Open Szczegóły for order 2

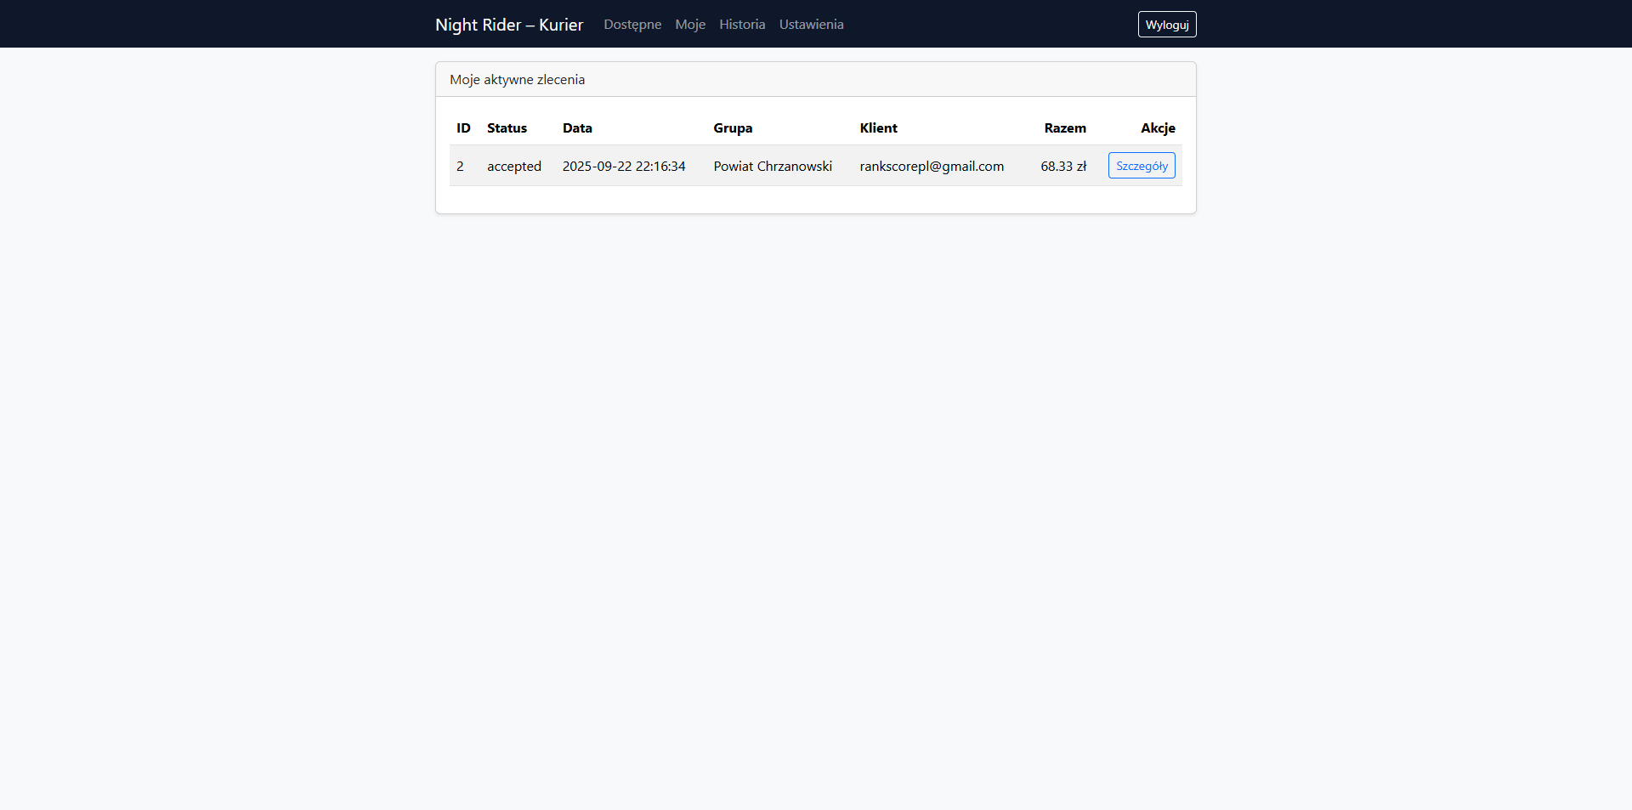(1141, 166)
